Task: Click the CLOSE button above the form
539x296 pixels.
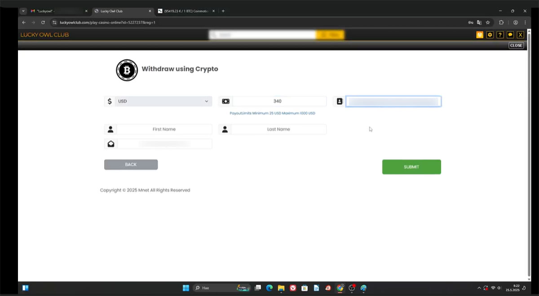Action: pos(516,45)
